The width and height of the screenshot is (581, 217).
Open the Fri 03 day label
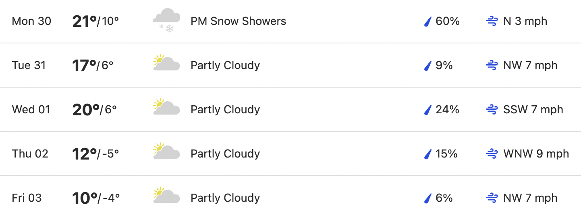[x=27, y=198]
